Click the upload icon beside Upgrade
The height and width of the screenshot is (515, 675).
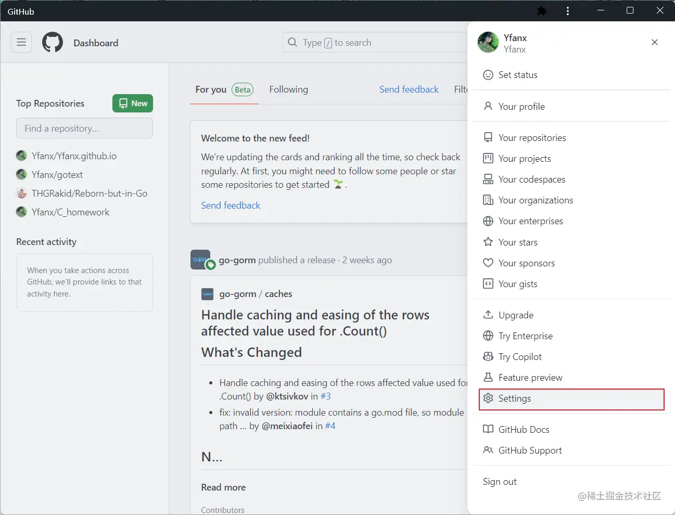click(488, 315)
